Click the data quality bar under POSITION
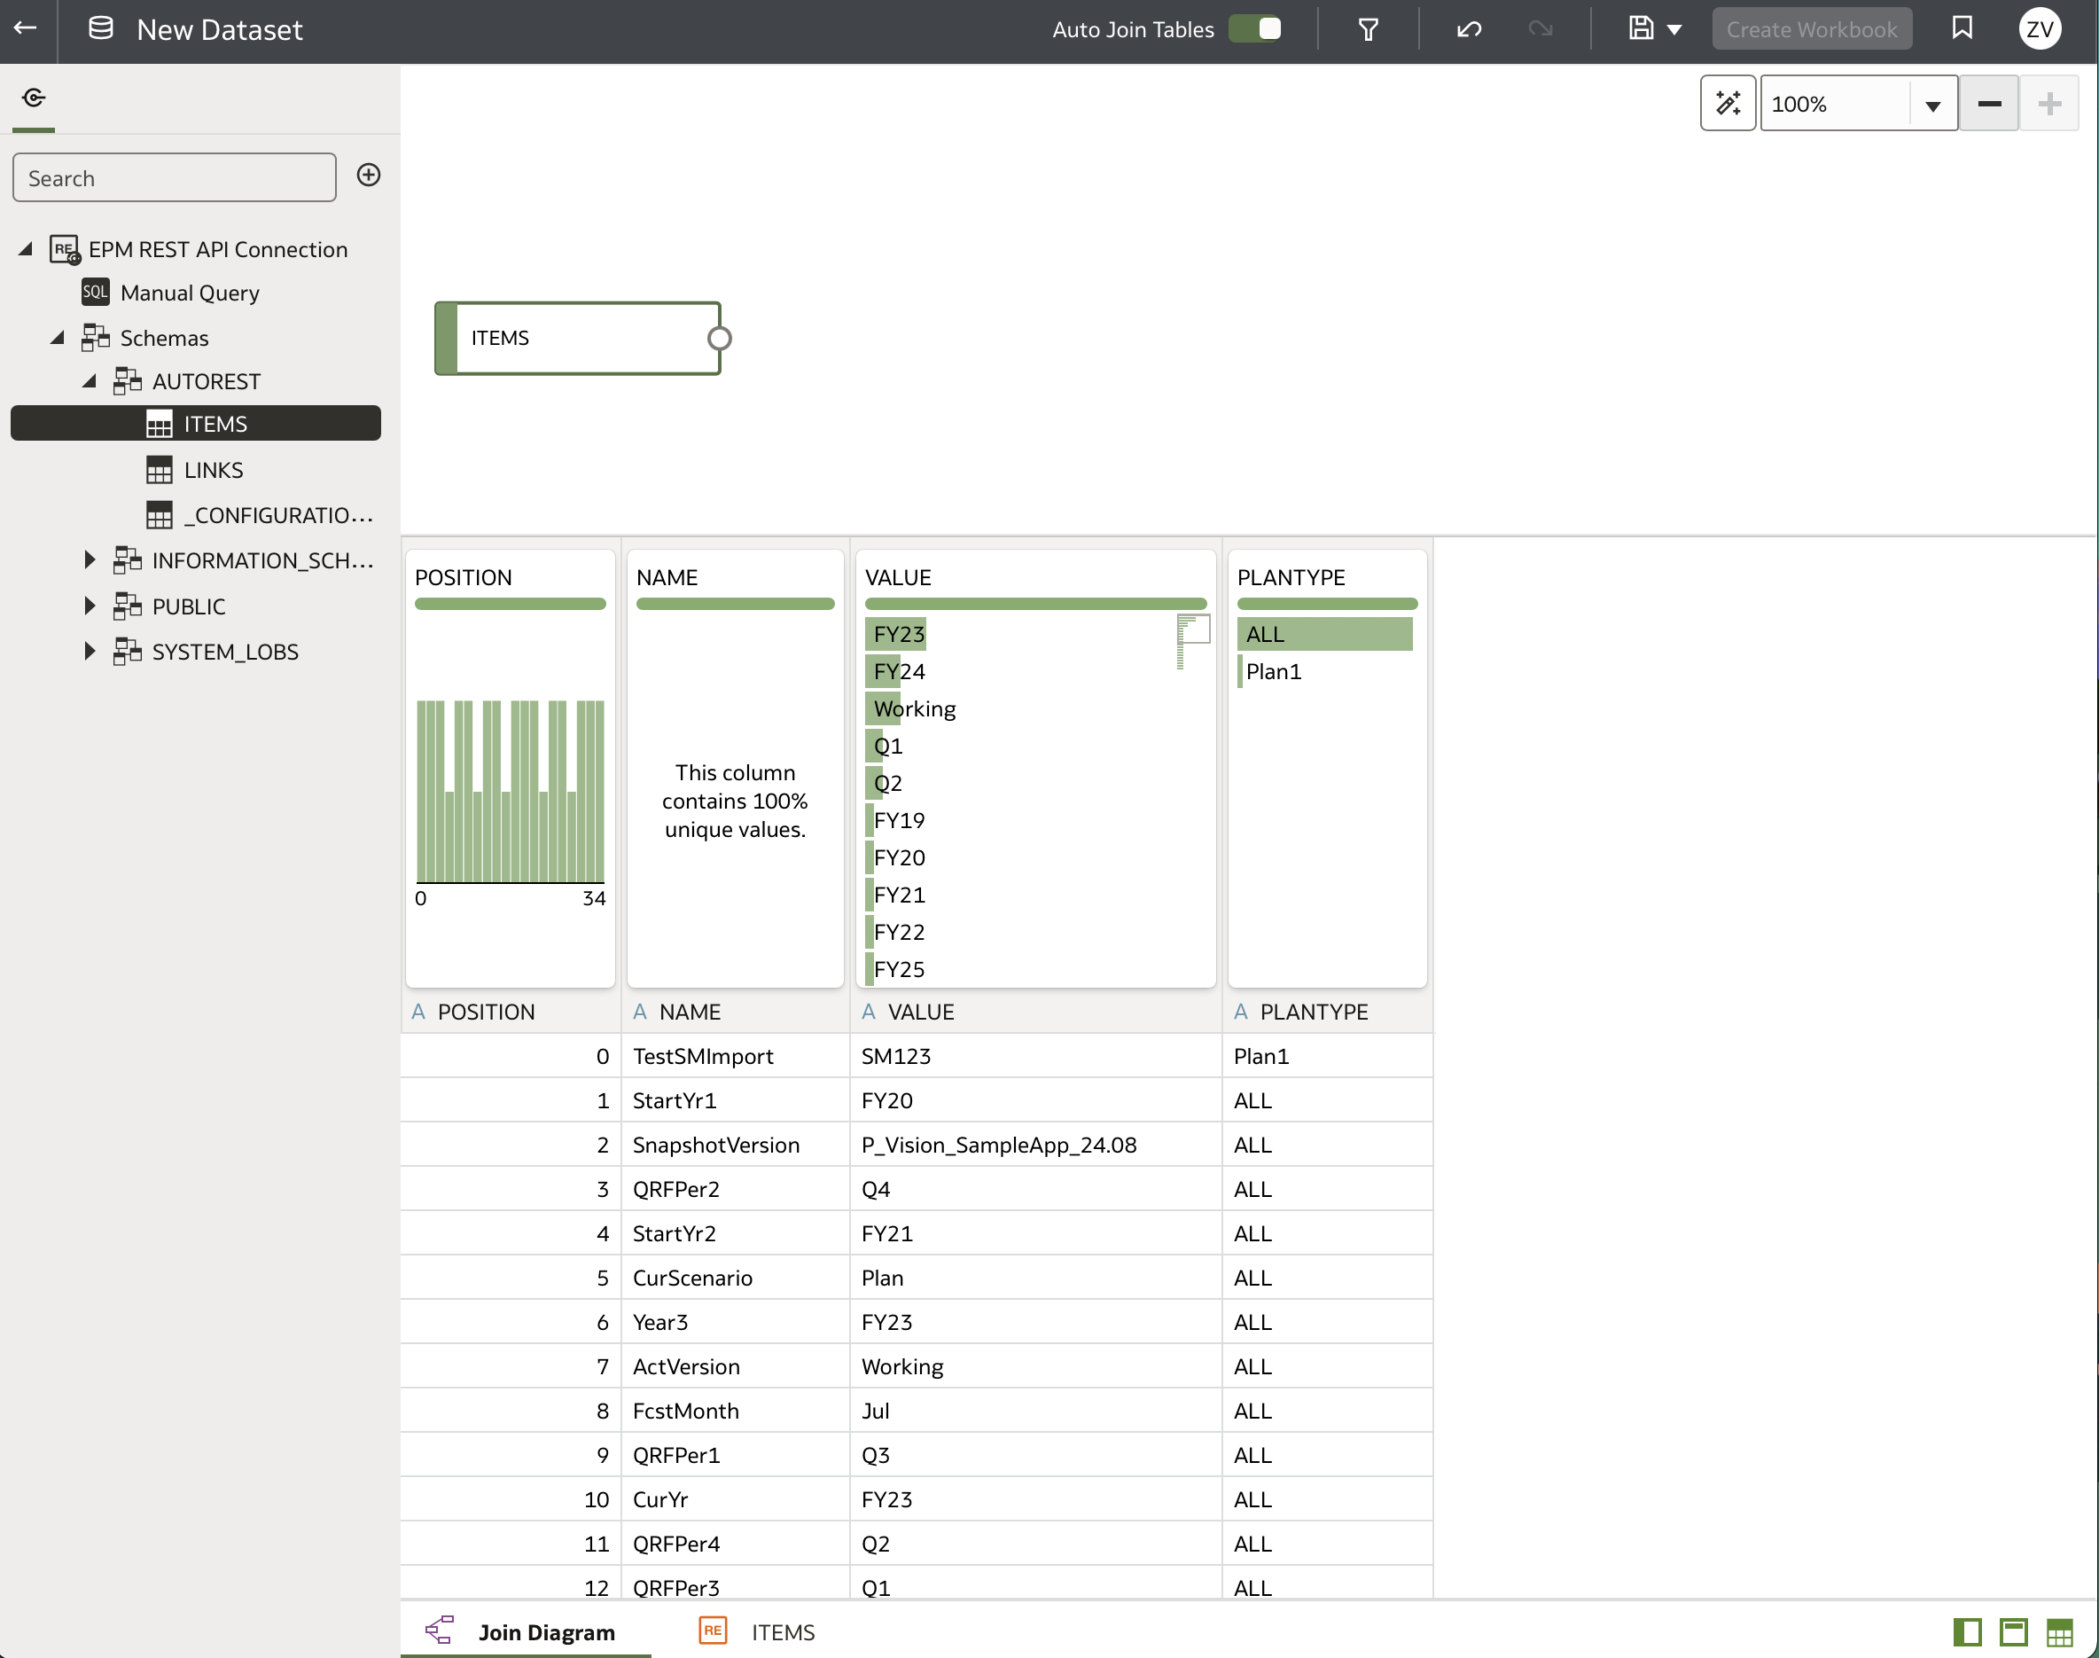Screen dimensions: 2099x1658 (x=511, y=604)
